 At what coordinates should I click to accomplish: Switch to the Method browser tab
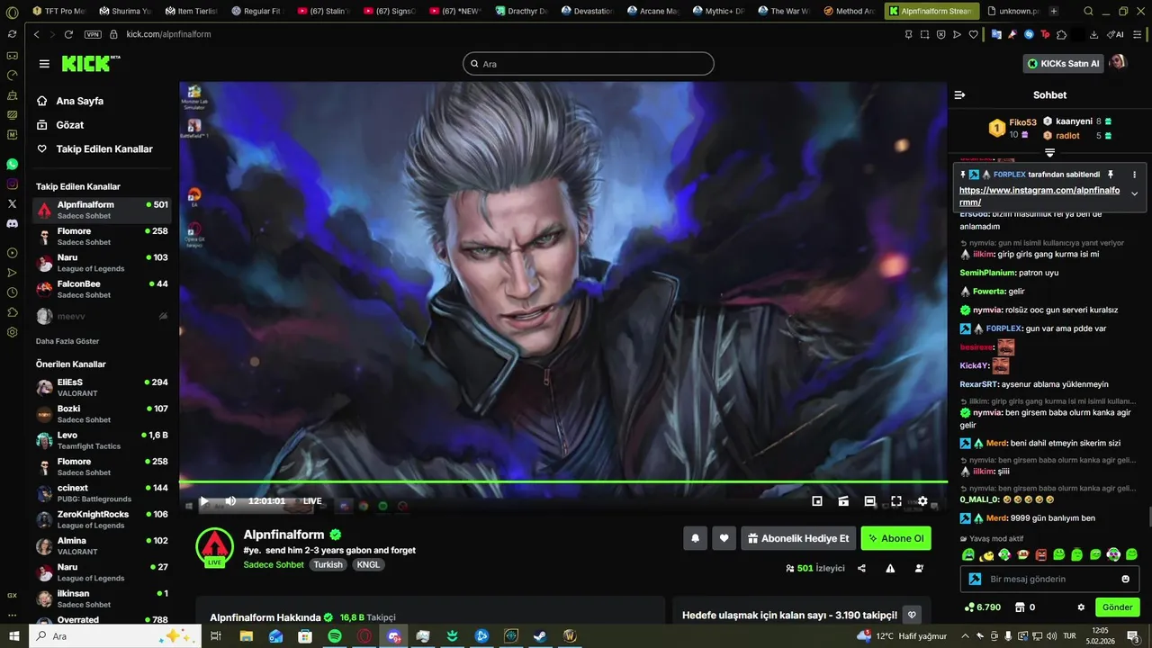(848, 11)
